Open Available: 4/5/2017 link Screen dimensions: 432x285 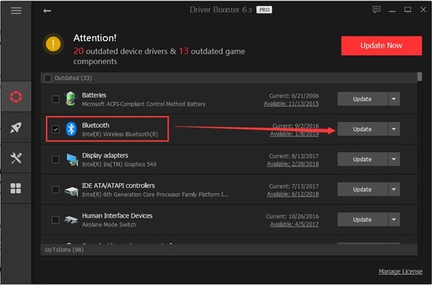coord(294,224)
